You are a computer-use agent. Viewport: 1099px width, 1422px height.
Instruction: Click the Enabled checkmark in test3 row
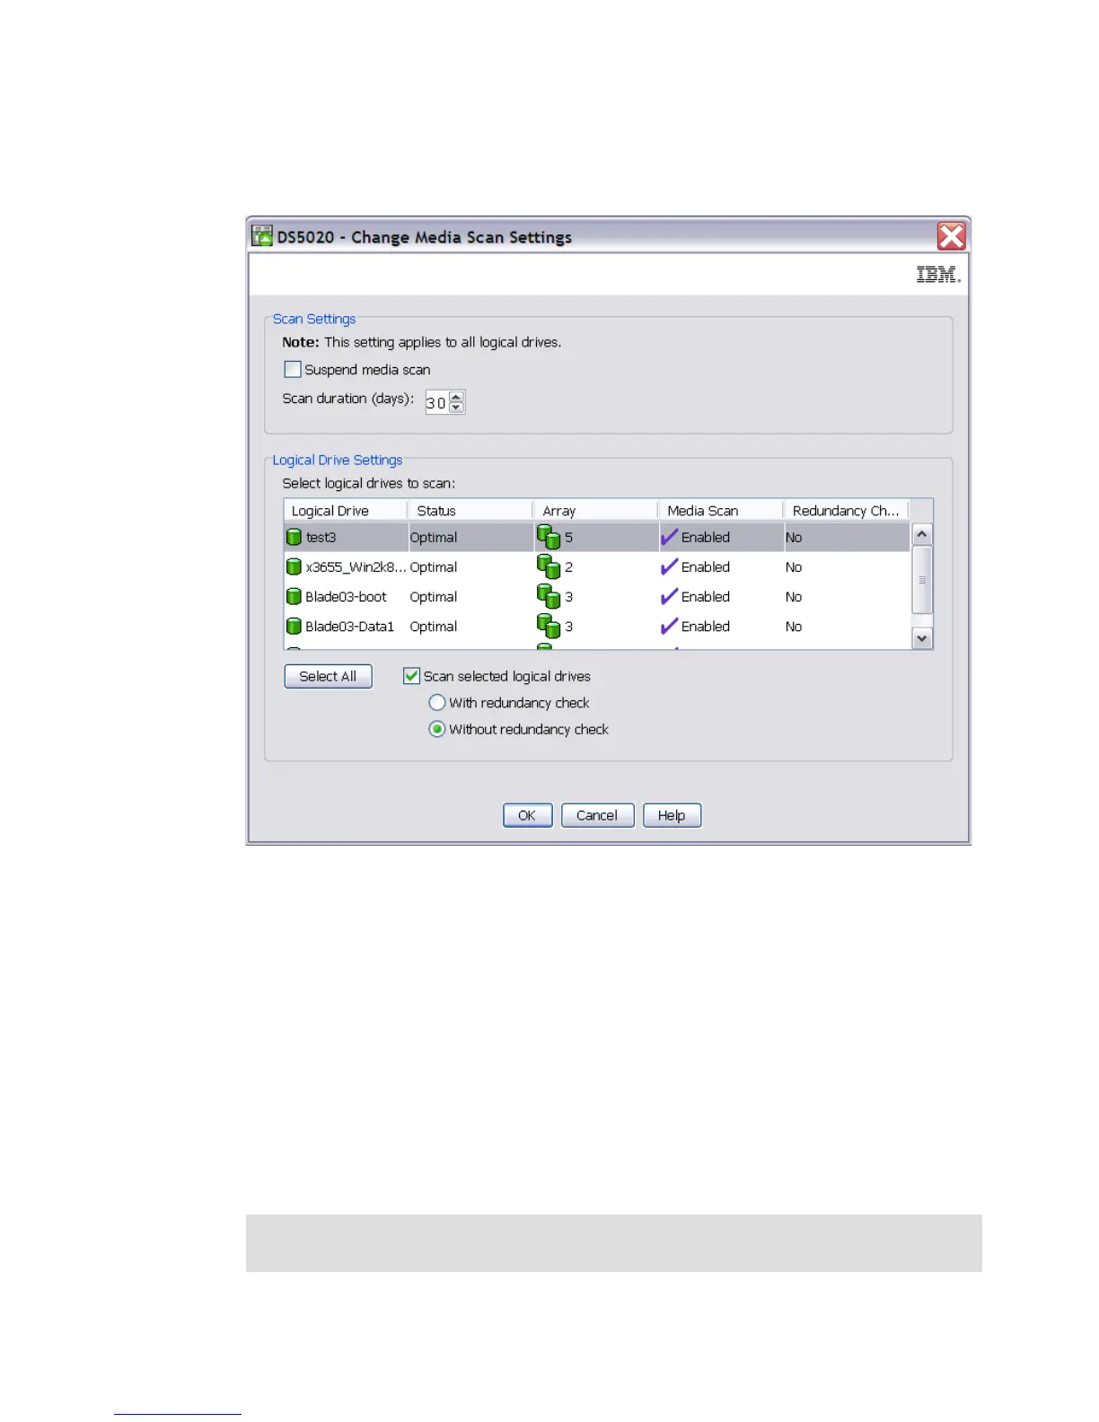(669, 537)
